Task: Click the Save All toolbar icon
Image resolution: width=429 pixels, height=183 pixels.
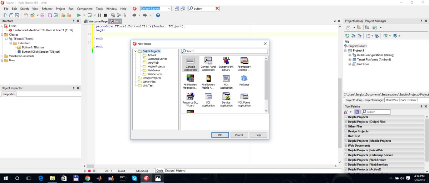Action: tap(50, 15)
